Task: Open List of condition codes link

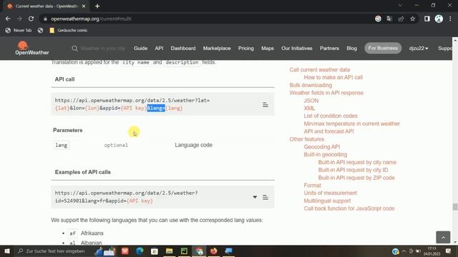Action: 331,116
